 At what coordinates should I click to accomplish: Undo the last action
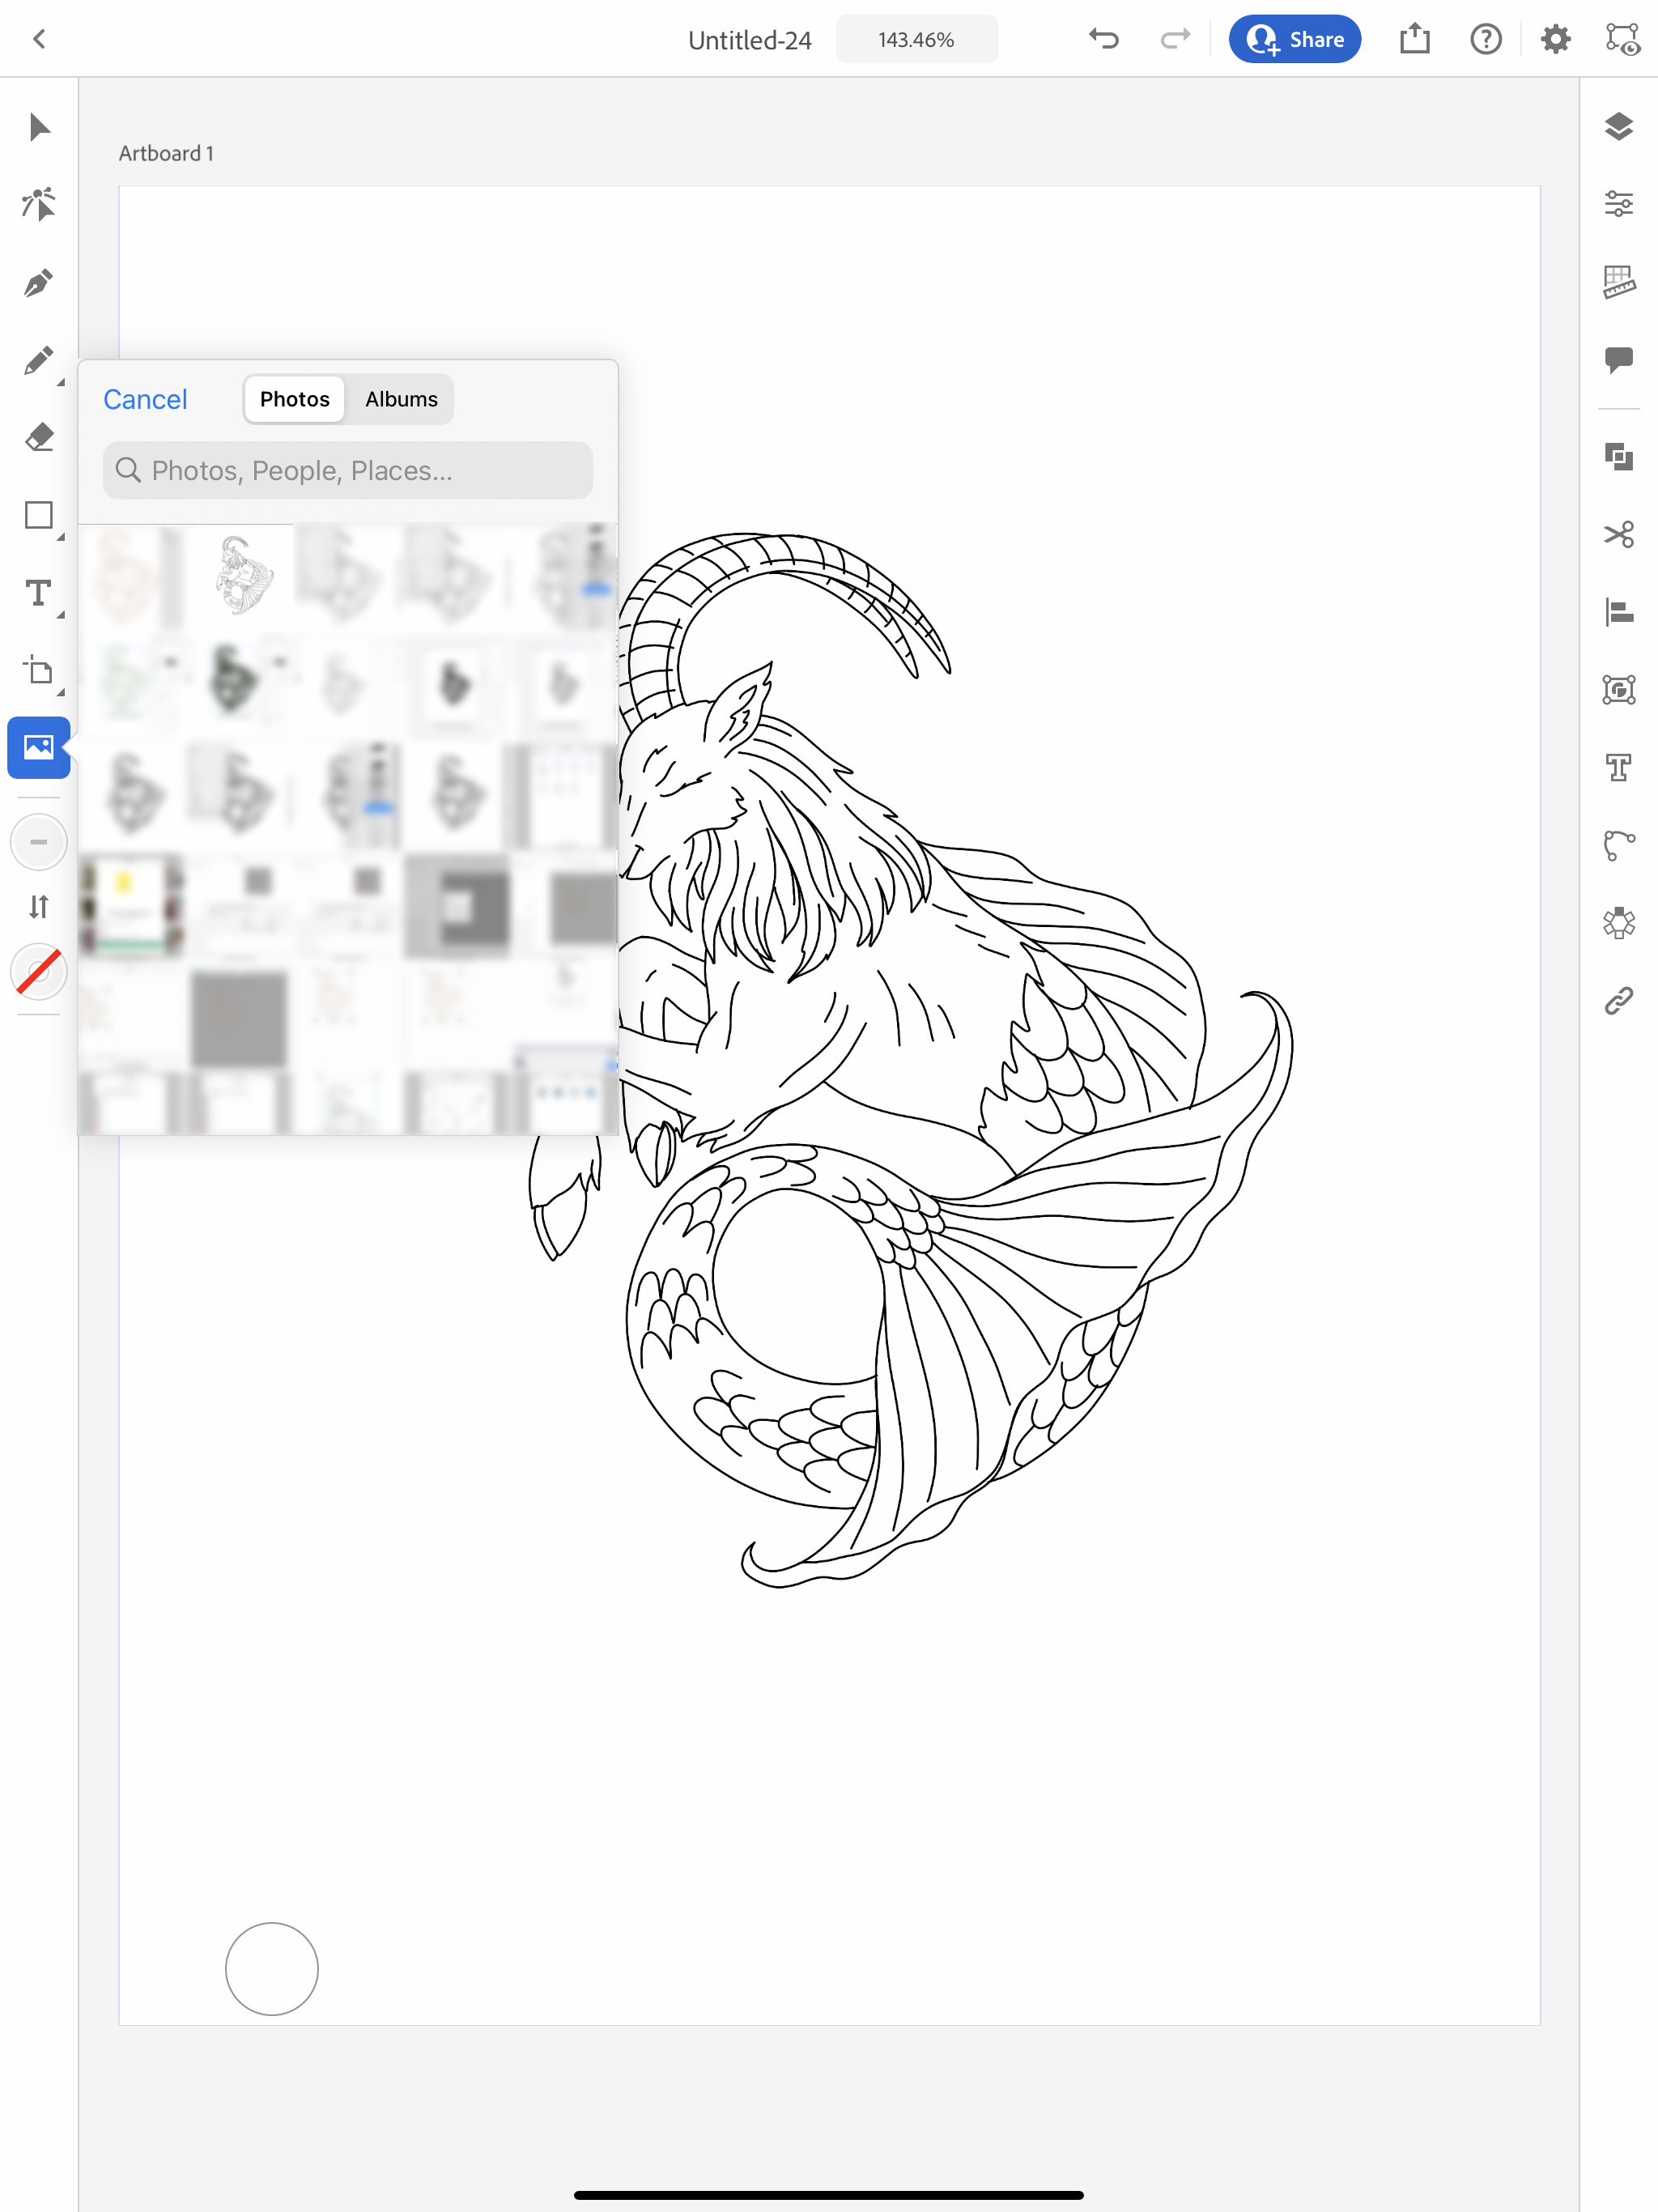click(x=1104, y=39)
